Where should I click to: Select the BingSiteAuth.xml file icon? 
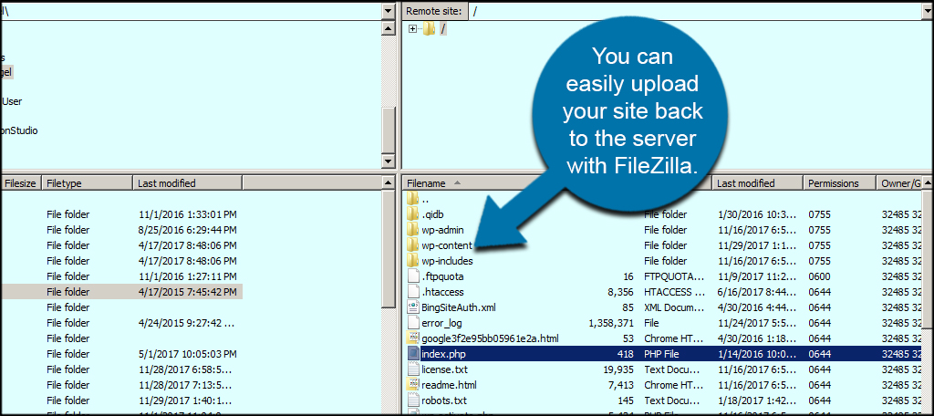(x=413, y=307)
